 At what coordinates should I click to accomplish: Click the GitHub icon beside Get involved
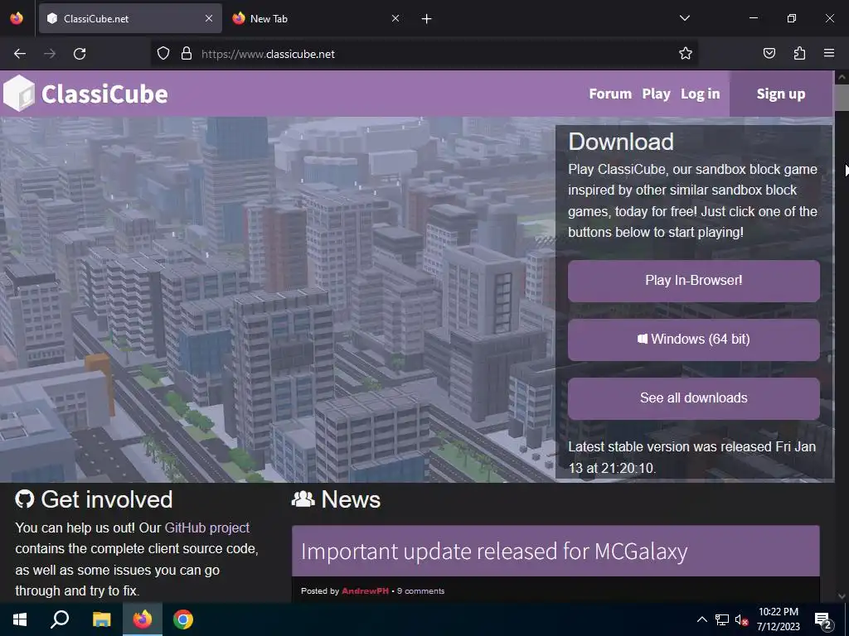click(x=25, y=499)
